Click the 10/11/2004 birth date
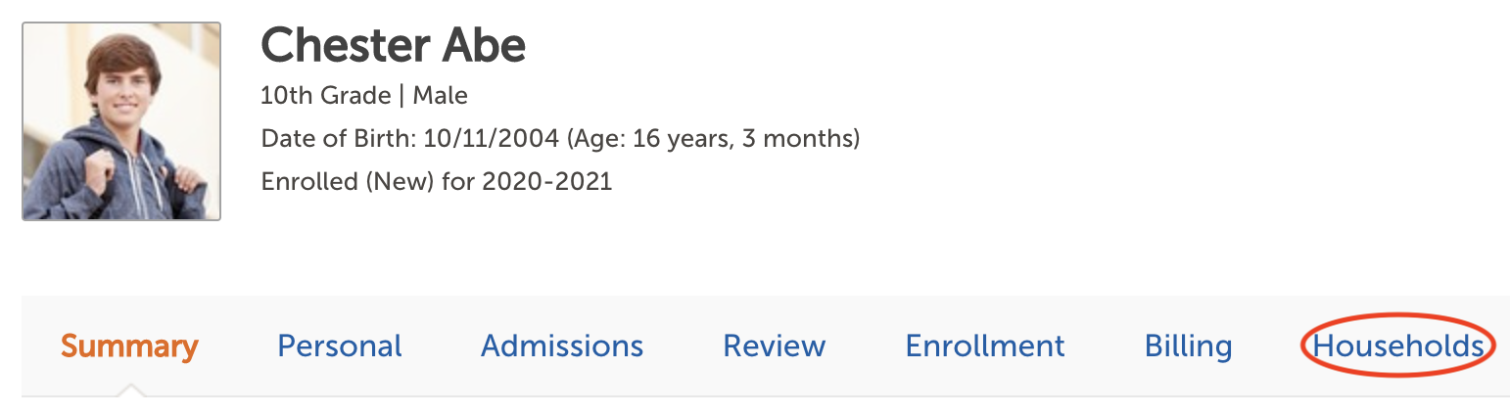 492,139
